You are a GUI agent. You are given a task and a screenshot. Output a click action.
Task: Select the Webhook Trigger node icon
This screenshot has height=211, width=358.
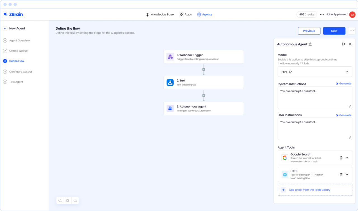170,57
